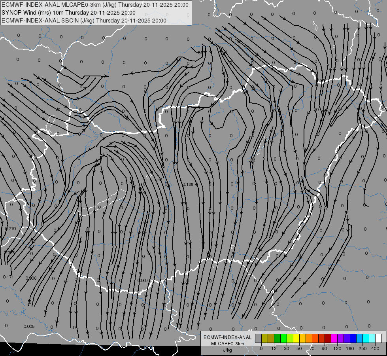Click the map value 0.128
Image resolution: width=387 pixels, height=356 pixels.
[x=188, y=185]
